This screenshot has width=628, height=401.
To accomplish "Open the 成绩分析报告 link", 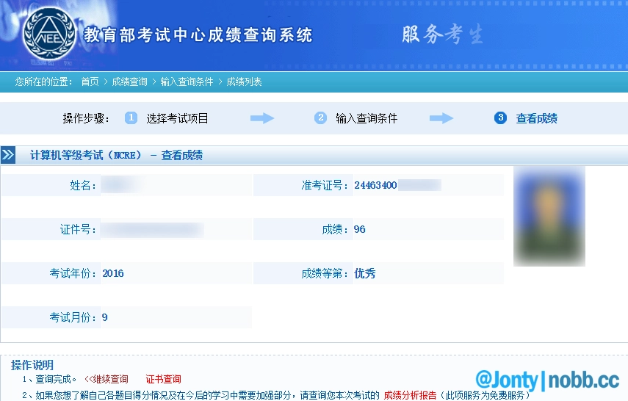I will 410,395.
